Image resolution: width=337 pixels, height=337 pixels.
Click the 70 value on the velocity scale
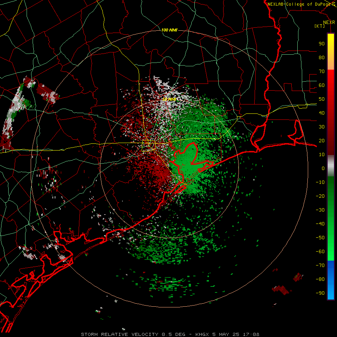(322, 72)
